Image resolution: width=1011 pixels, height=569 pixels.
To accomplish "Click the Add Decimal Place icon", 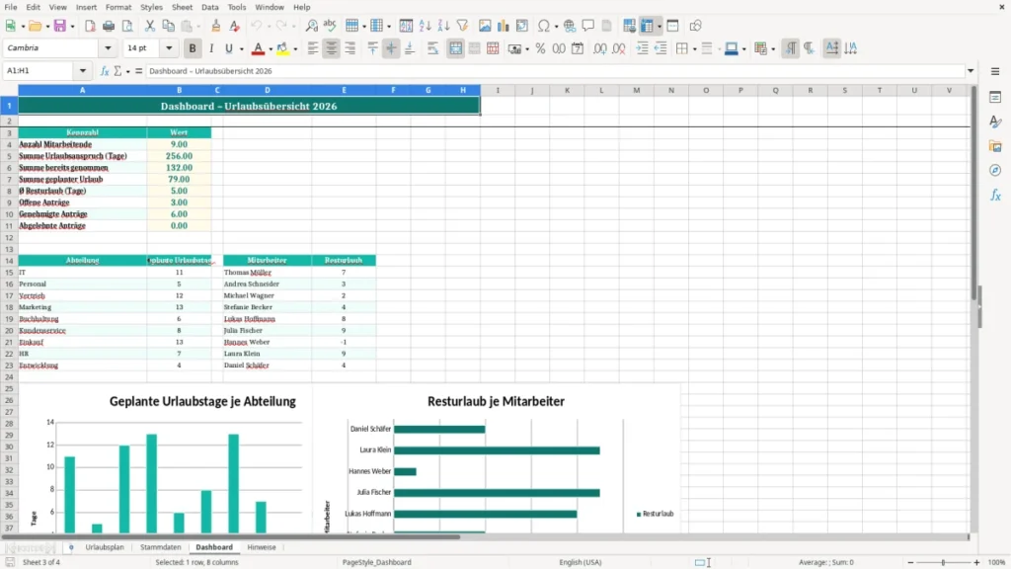I will pos(600,48).
